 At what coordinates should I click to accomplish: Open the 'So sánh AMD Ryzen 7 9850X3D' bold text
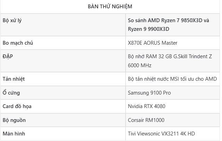point(168,20)
